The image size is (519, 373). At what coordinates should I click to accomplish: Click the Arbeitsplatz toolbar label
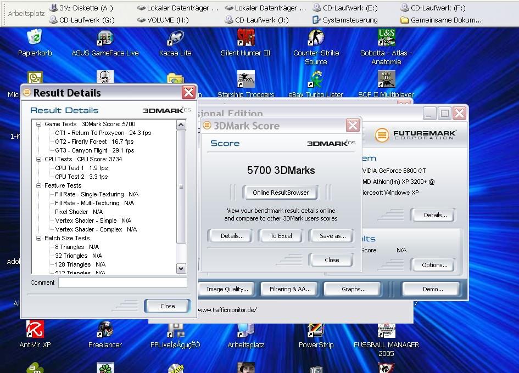[26, 14]
